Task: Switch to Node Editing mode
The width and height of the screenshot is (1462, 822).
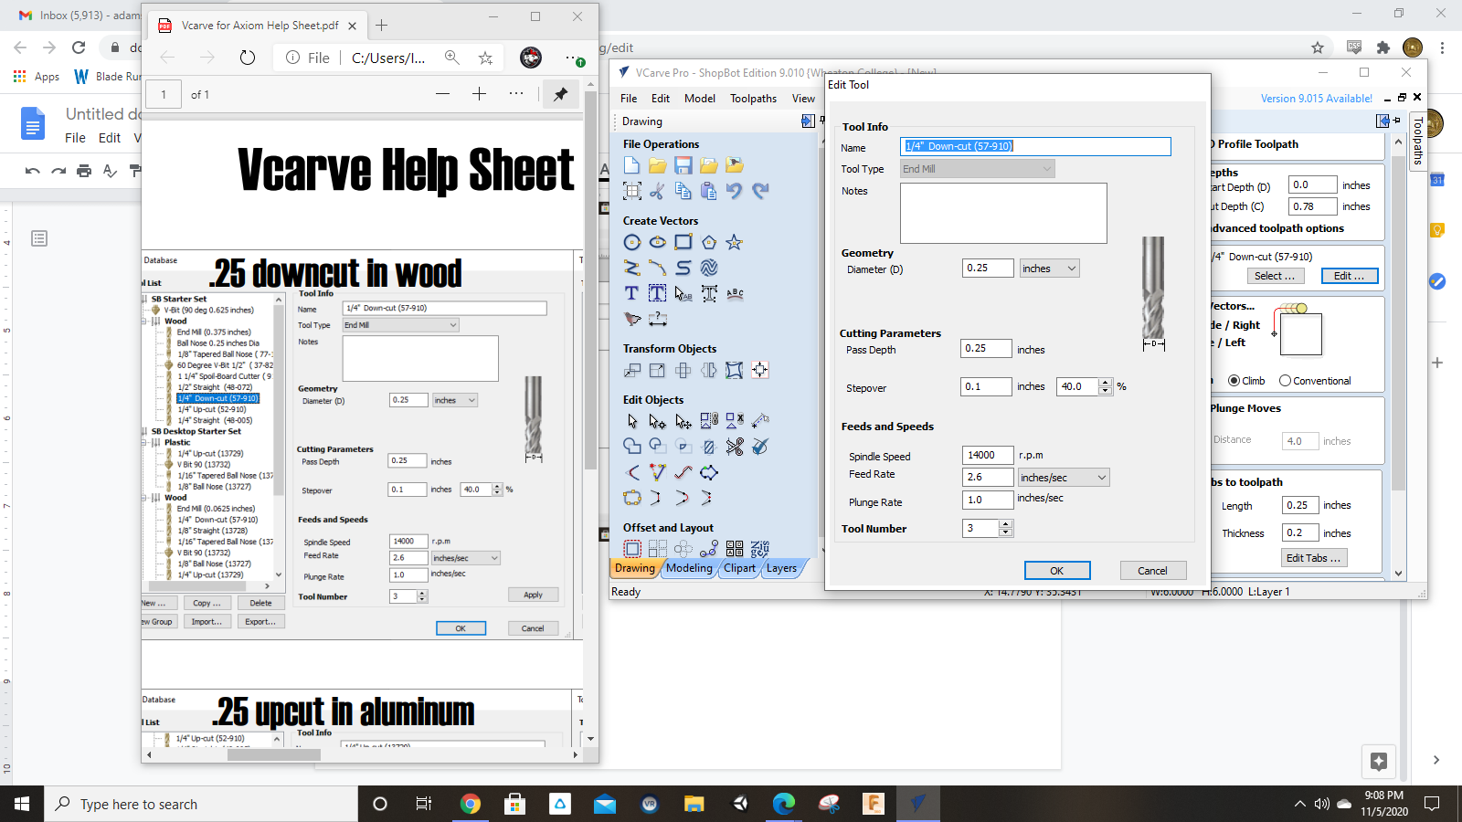Action: [657, 421]
